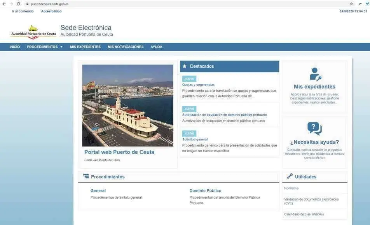Click the small Portal web Puerto de Ceuta caption

point(102,160)
